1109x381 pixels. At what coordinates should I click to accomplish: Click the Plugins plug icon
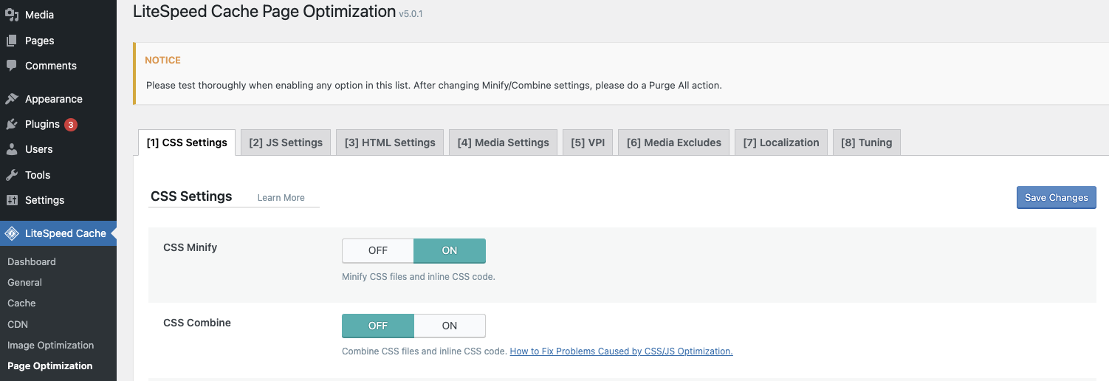click(x=12, y=124)
